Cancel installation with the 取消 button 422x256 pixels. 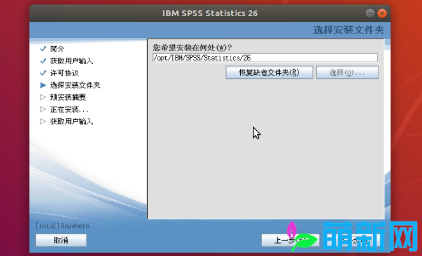click(61, 240)
